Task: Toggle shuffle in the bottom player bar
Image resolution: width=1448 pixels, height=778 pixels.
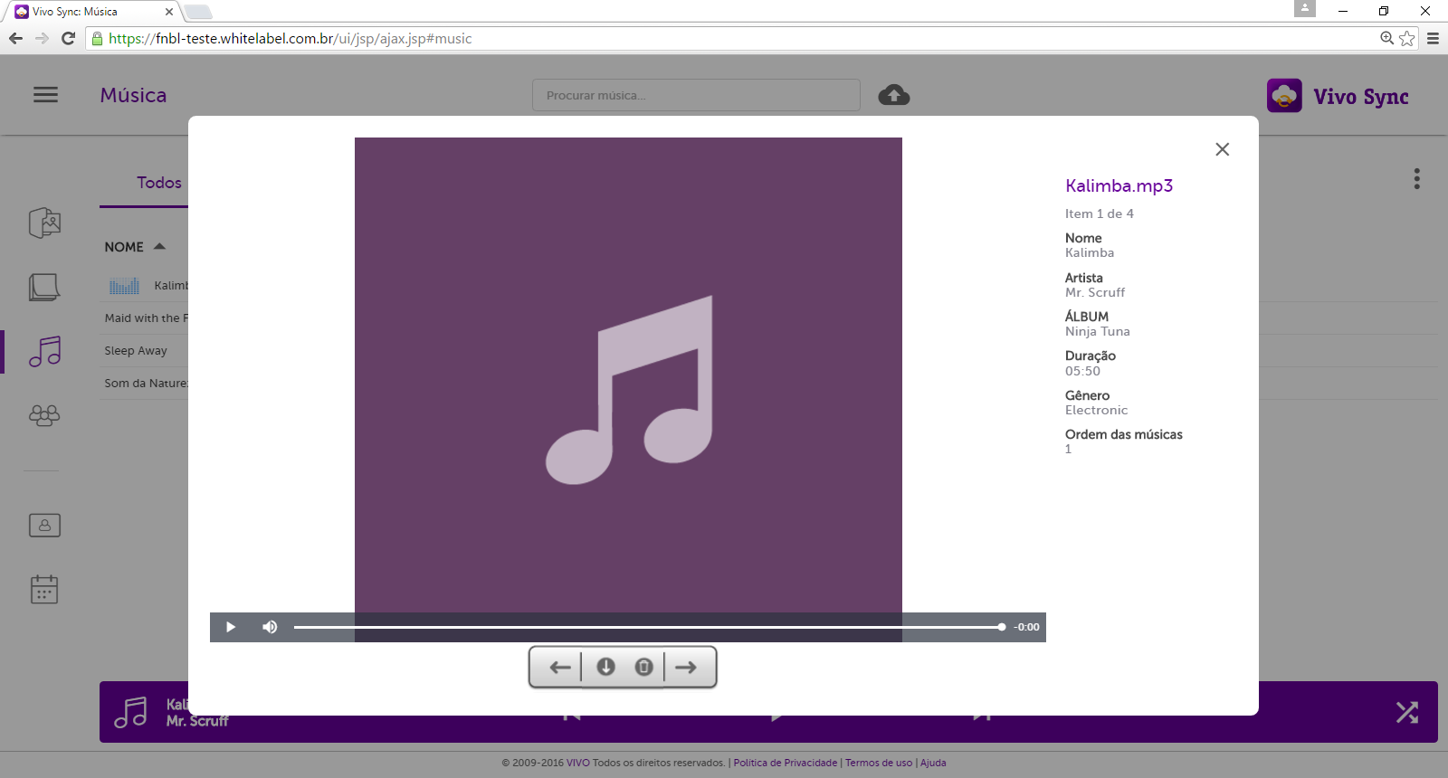Action: (1407, 712)
